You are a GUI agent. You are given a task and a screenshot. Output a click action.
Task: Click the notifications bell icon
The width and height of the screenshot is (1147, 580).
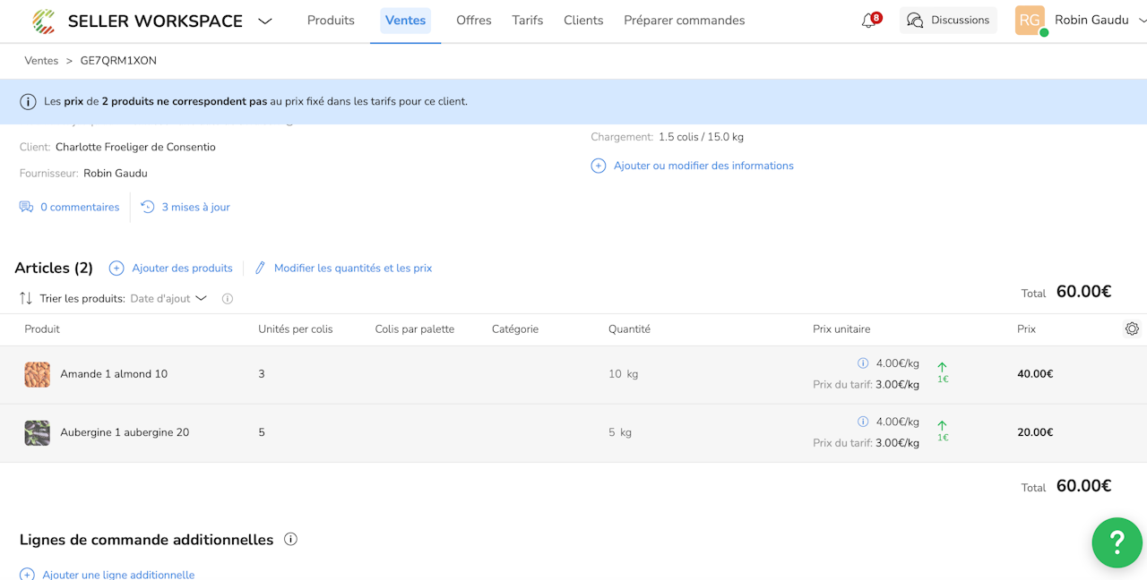pos(868,21)
